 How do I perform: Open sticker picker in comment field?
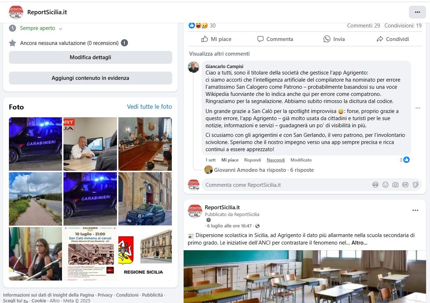coord(415,185)
